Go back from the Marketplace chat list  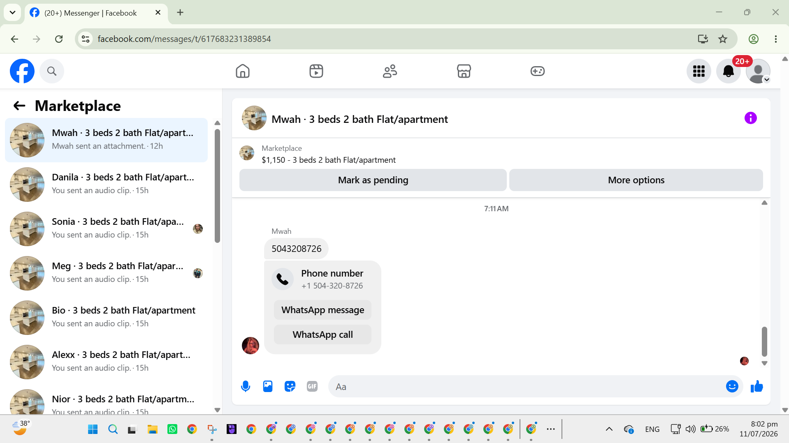click(x=19, y=106)
